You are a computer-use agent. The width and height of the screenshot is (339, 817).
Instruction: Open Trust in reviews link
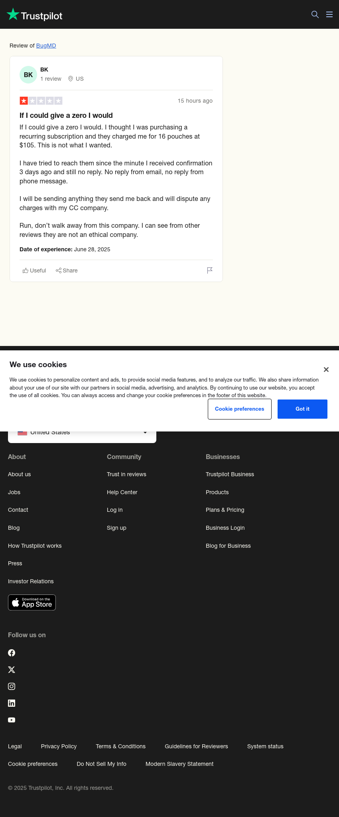[126, 474]
